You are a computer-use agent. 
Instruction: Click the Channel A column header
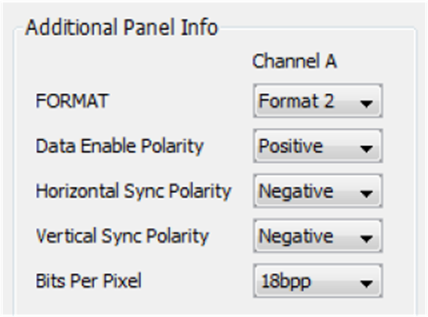click(x=295, y=62)
